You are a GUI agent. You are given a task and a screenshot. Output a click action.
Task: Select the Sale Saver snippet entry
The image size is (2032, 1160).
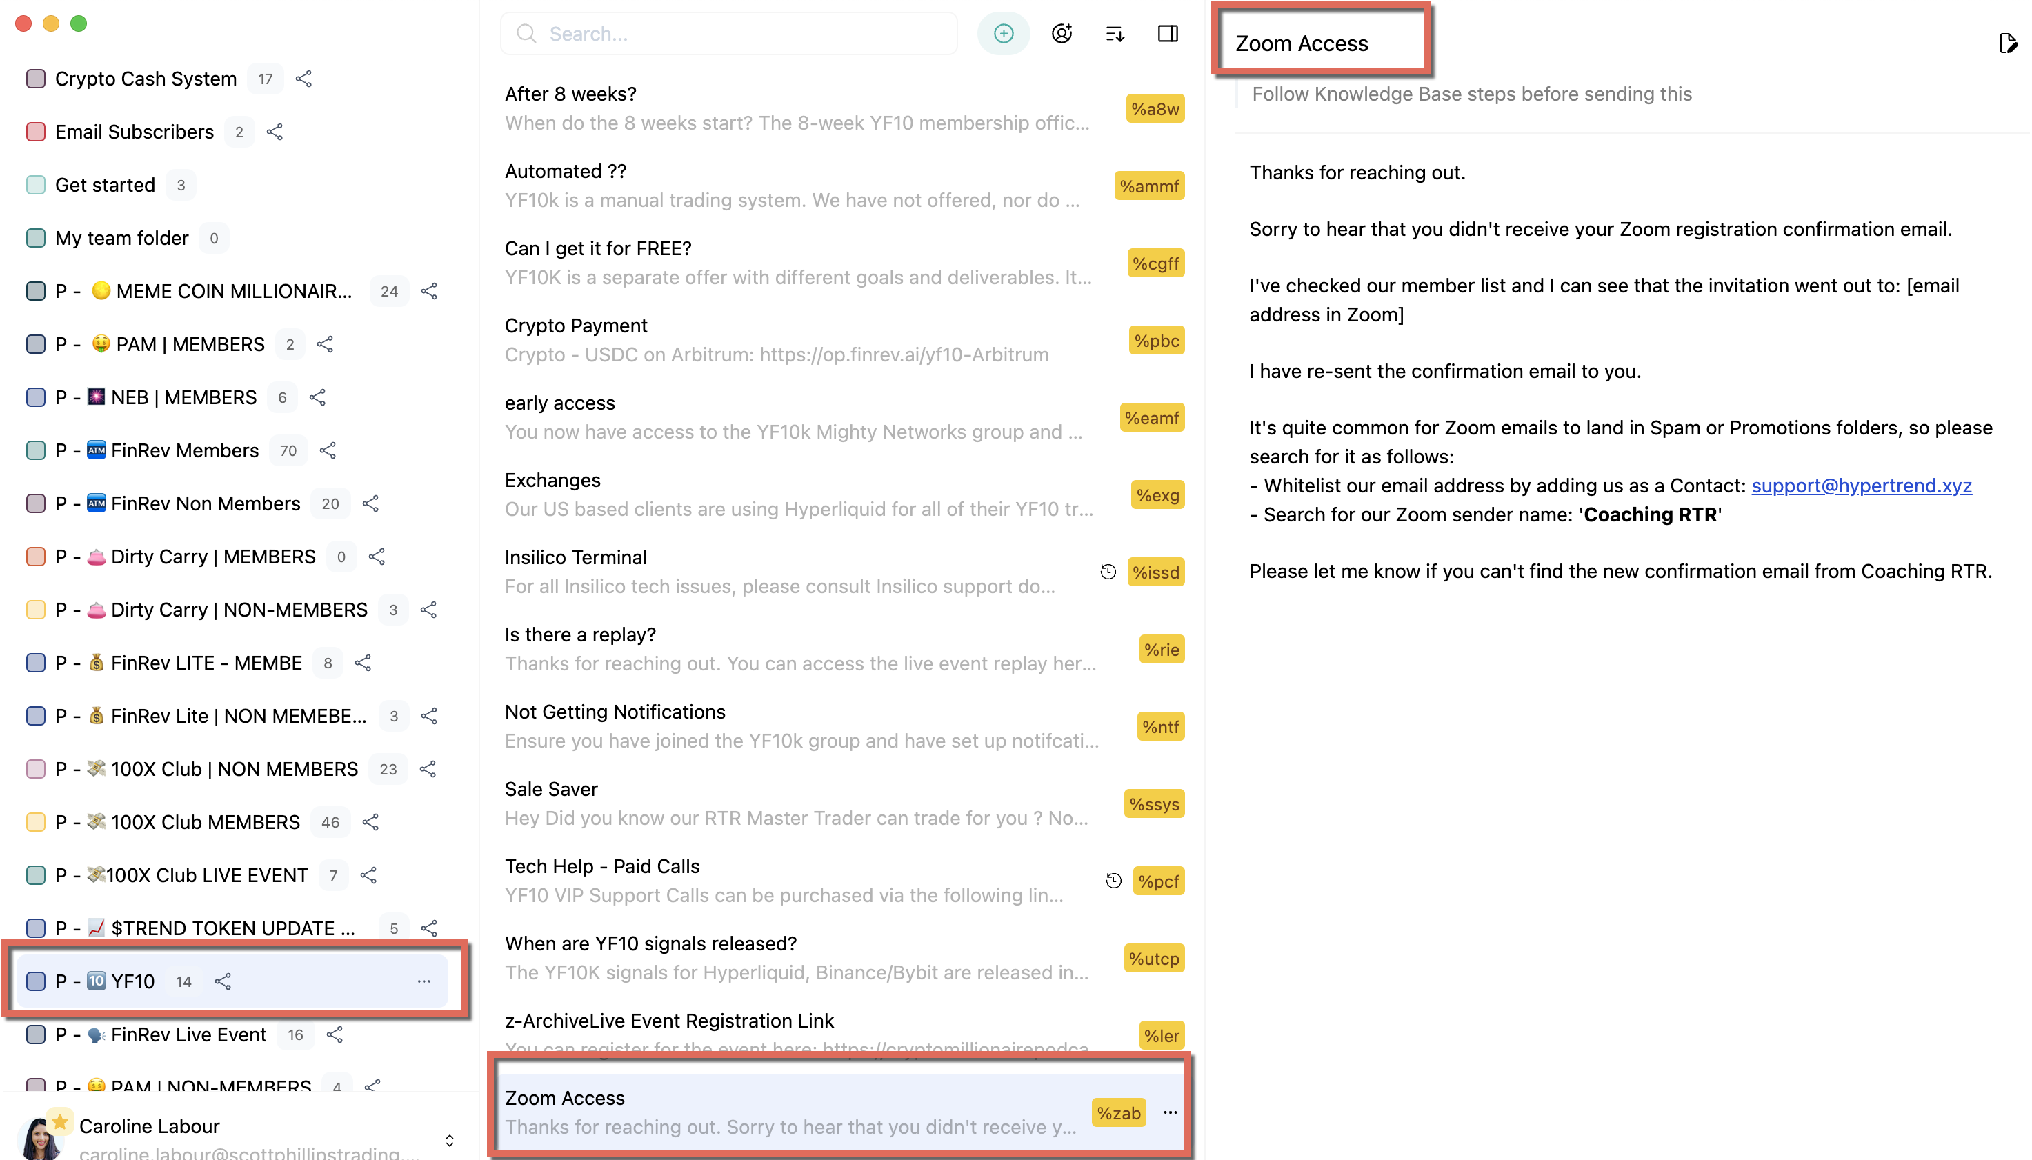point(797,803)
